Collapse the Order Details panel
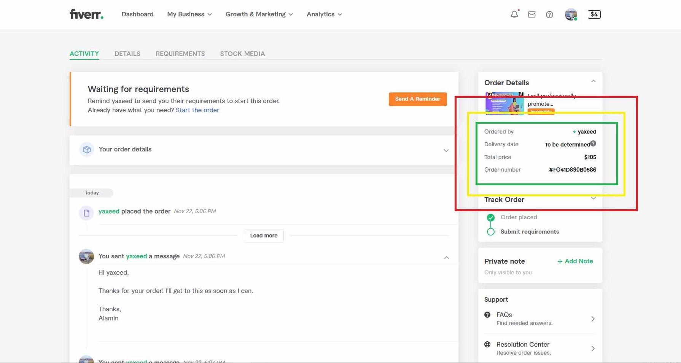 click(593, 81)
